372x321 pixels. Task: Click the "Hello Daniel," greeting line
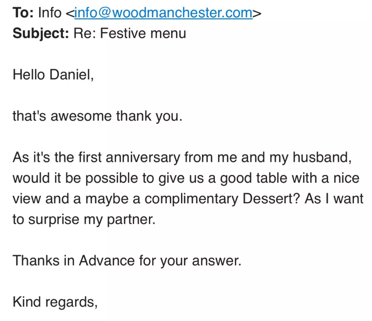53,75
